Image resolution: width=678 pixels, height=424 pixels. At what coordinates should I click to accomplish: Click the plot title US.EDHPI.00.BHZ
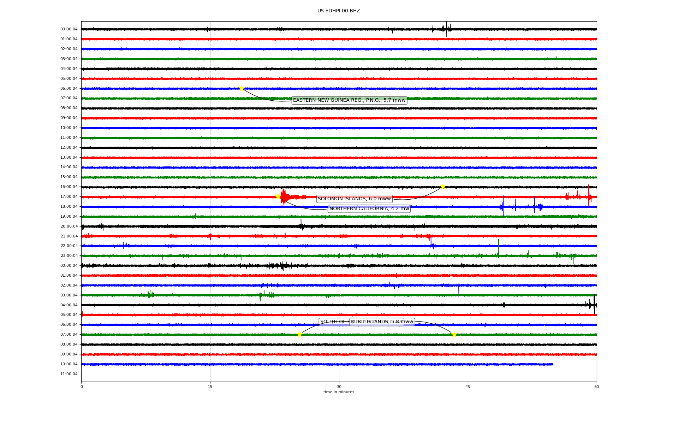[339, 11]
